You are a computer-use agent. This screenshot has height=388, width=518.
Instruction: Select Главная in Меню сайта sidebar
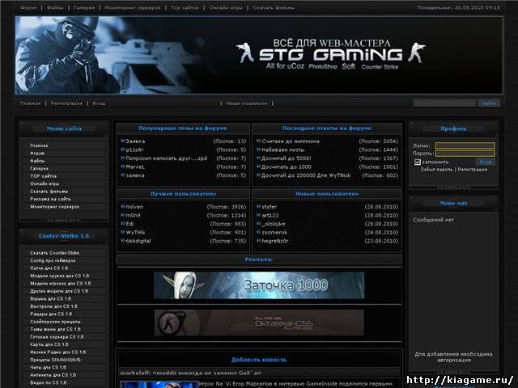(x=39, y=145)
